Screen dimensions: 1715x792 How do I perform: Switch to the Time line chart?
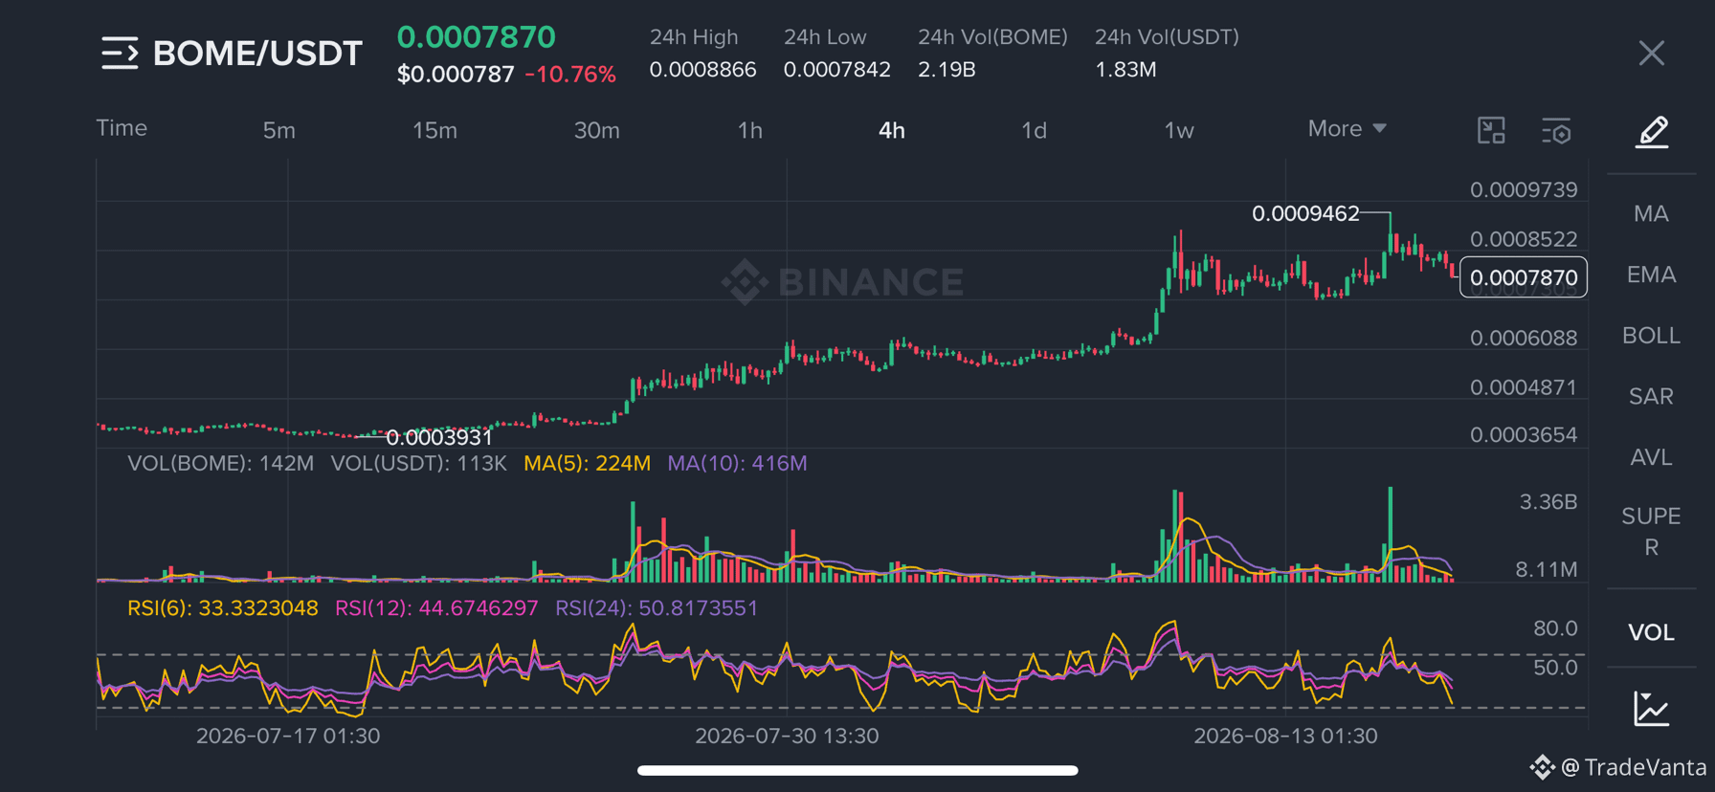122,128
